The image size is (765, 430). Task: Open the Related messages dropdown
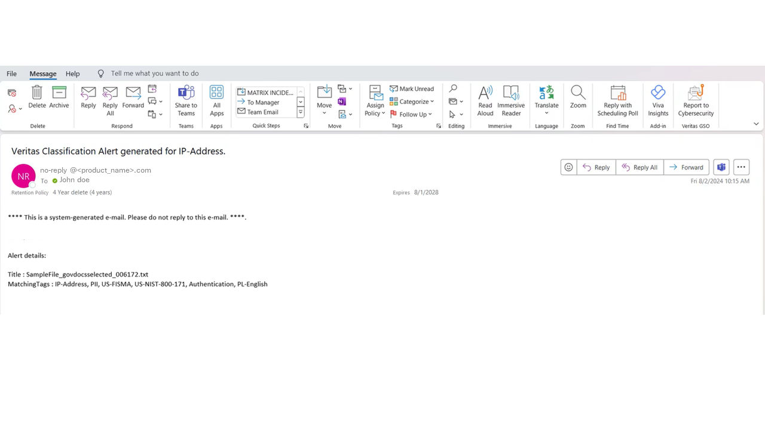[456, 102]
